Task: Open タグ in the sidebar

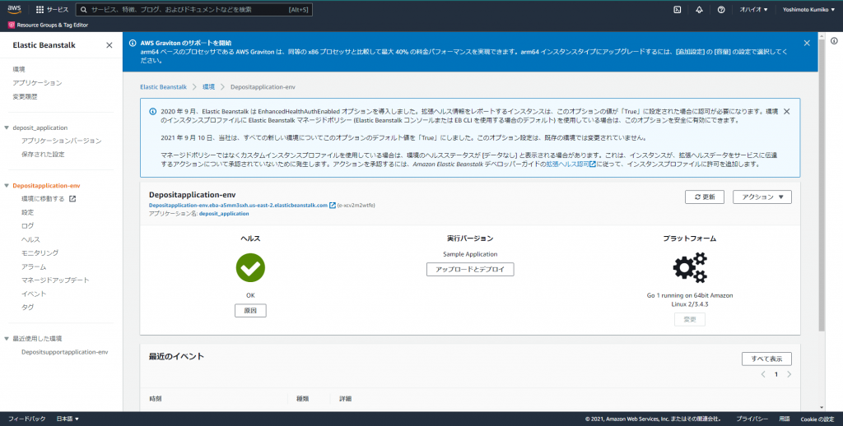Action: 27,308
